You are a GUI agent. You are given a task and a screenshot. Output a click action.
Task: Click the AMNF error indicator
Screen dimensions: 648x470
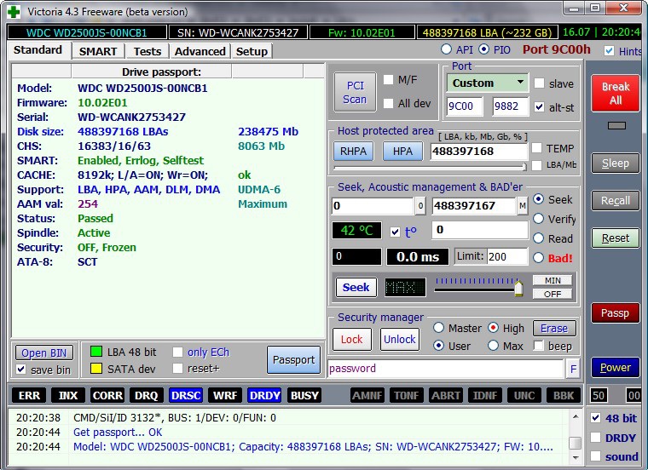[x=367, y=395]
